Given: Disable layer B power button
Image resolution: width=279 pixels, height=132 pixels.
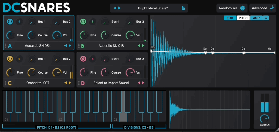Looking at the screenshot, I should point(83,21).
